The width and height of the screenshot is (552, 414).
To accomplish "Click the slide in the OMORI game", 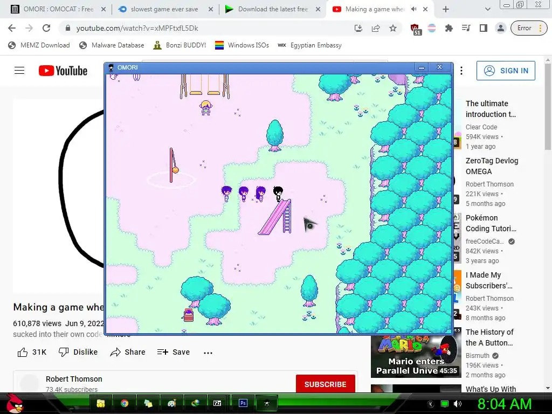I will coord(275,217).
